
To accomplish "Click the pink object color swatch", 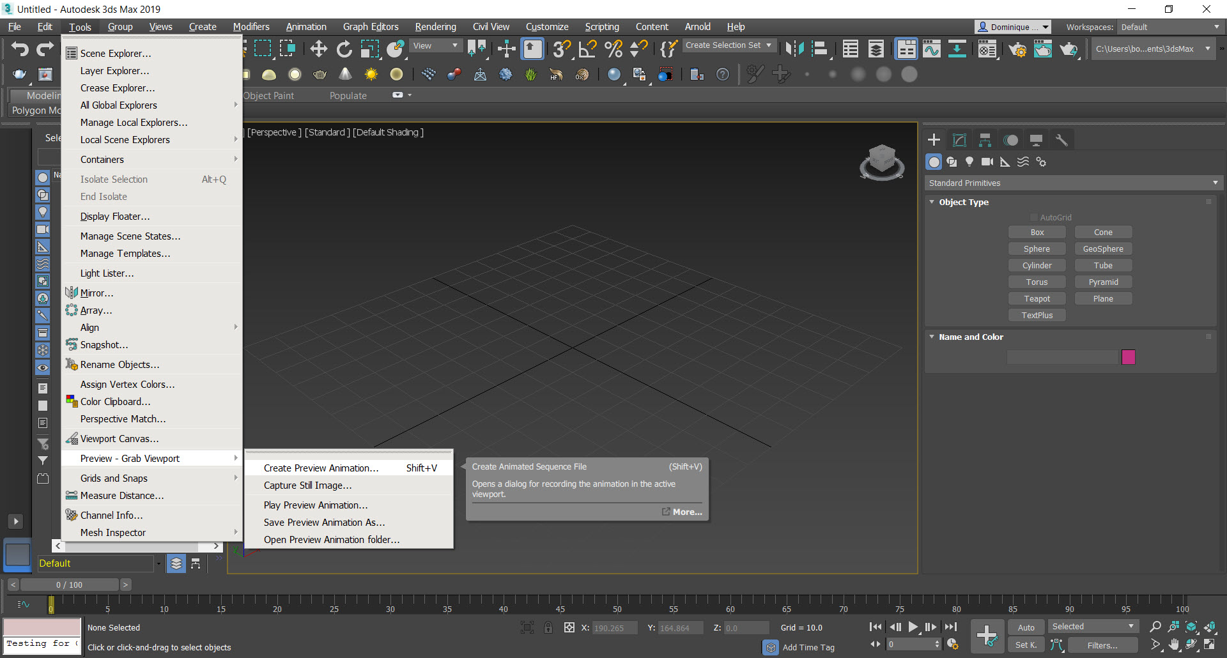I will pos(1129,357).
